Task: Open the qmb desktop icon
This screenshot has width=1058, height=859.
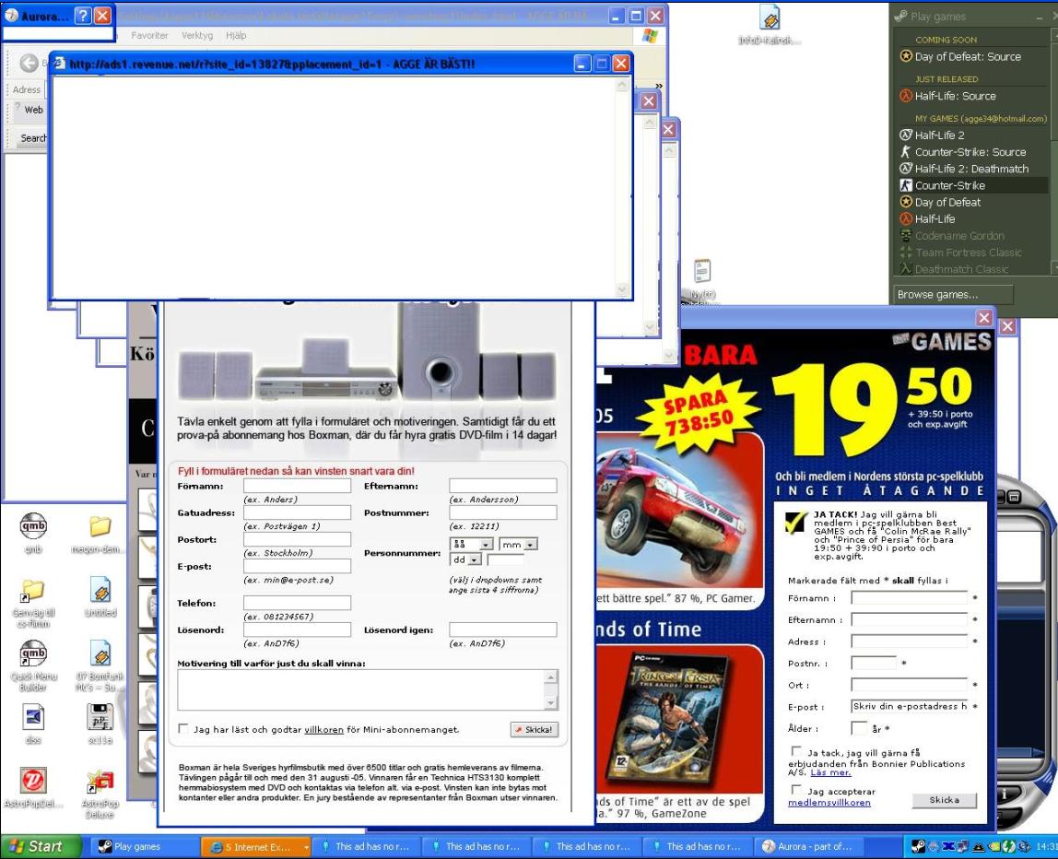Action: click(x=33, y=526)
